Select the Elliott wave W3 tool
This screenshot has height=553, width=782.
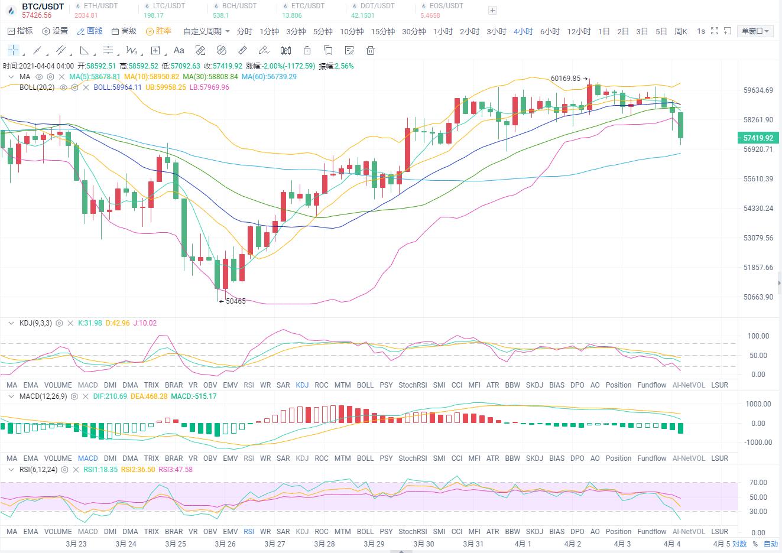click(132, 50)
